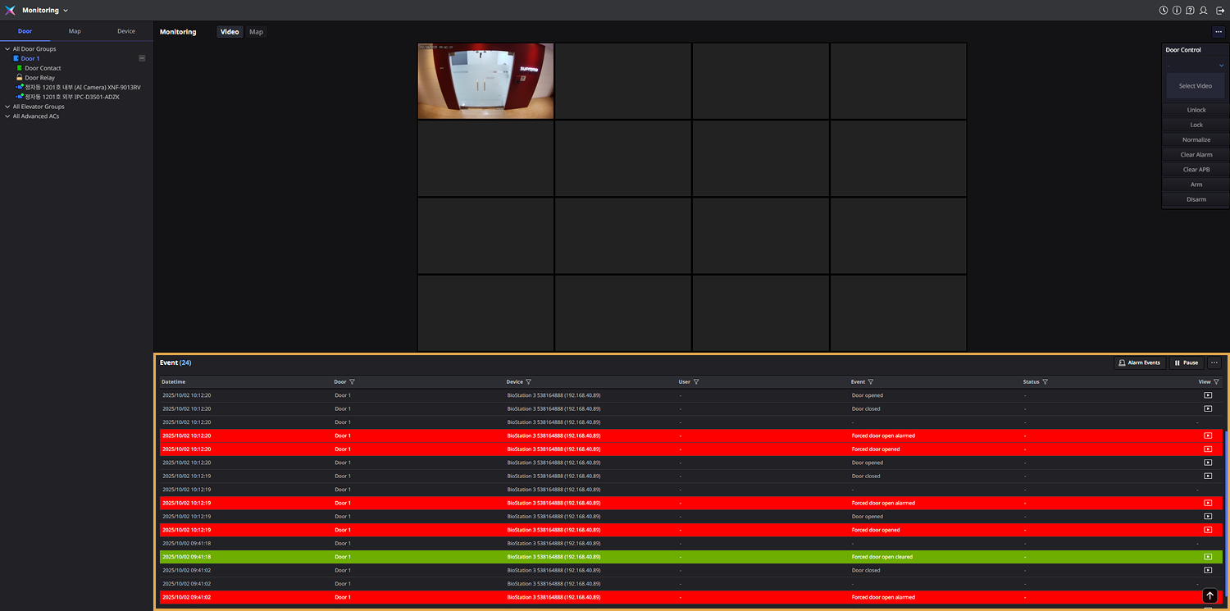The width and height of the screenshot is (1230, 611).
Task: Collapse the All Door Groups tree
Action: coord(7,49)
